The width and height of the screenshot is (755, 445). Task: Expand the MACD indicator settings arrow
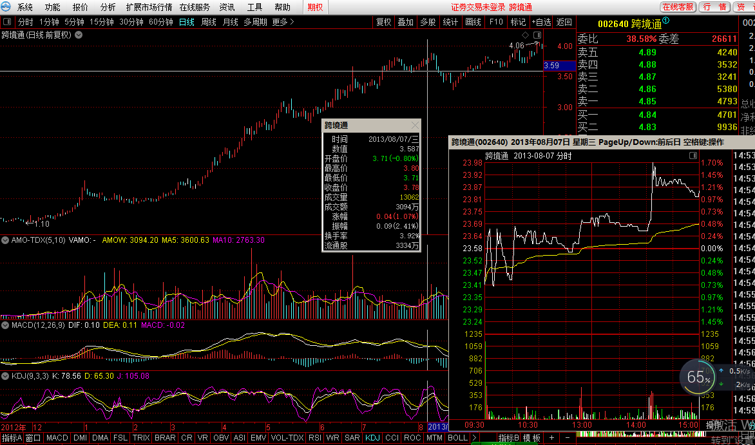(x=5, y=326)
